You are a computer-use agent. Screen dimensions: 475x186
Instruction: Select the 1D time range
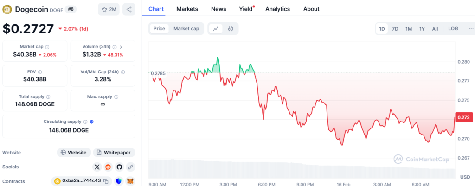[x=382, y=29]
